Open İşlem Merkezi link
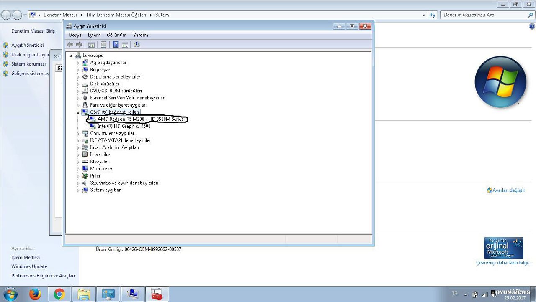The height and width of the screenshot is (302, 536). tap(26, 257)
